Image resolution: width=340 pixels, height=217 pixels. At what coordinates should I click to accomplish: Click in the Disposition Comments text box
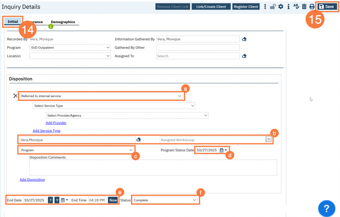click(153, 167)
